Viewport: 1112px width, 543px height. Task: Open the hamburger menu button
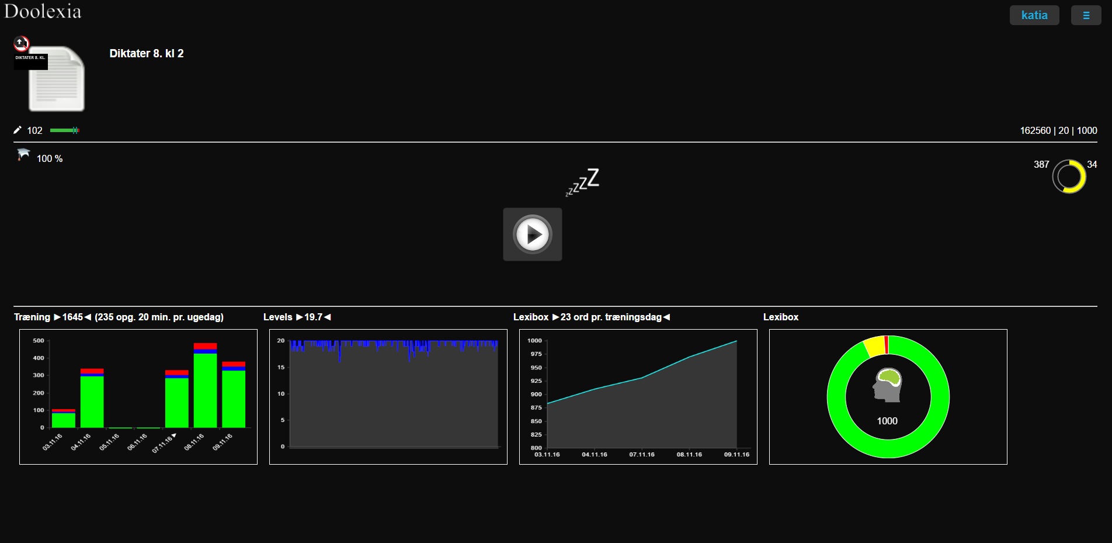(1086, 15)
